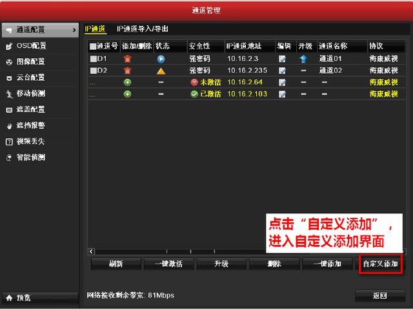This screenshot has height=309, width=413.
Task: Delete channel D2 using trash icon
Action: tap(128, 70)
